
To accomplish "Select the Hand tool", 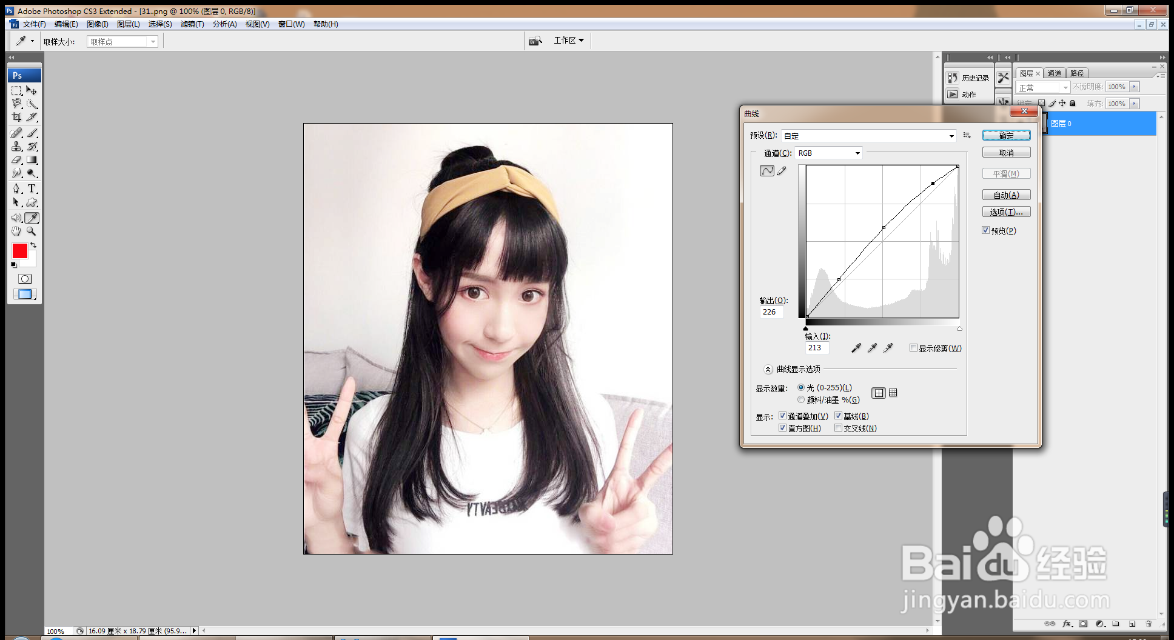I will [x=16, y=232].
